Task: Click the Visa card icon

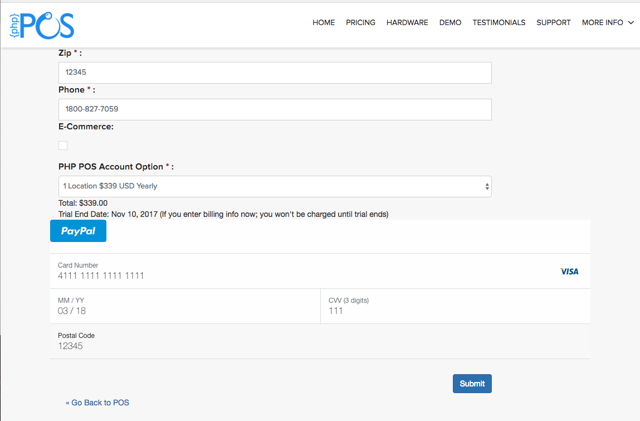Action: (x=569, y=272)
